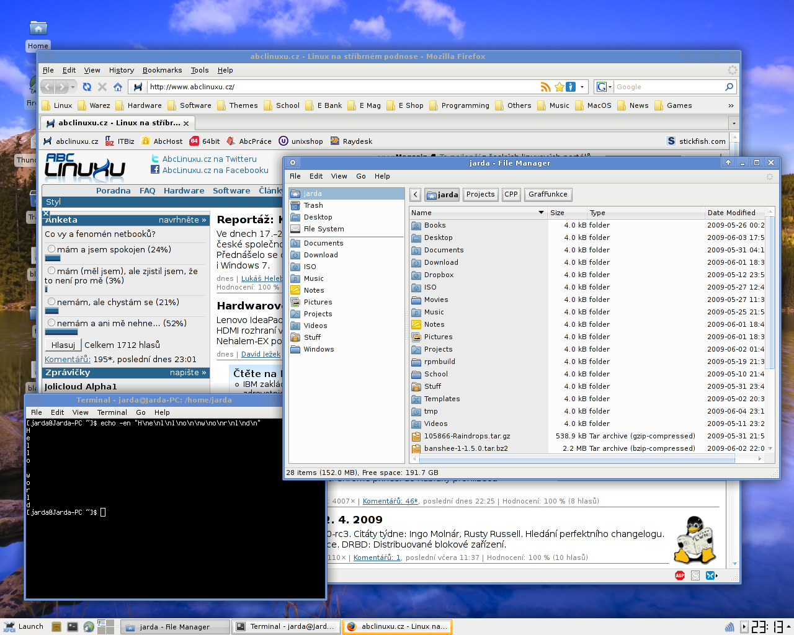Viewport: 794px width, 635px height.
Task: Click the Firefox page vertical scrollbar down arrow
Action: pyautogui.click(x=735, y=564)
